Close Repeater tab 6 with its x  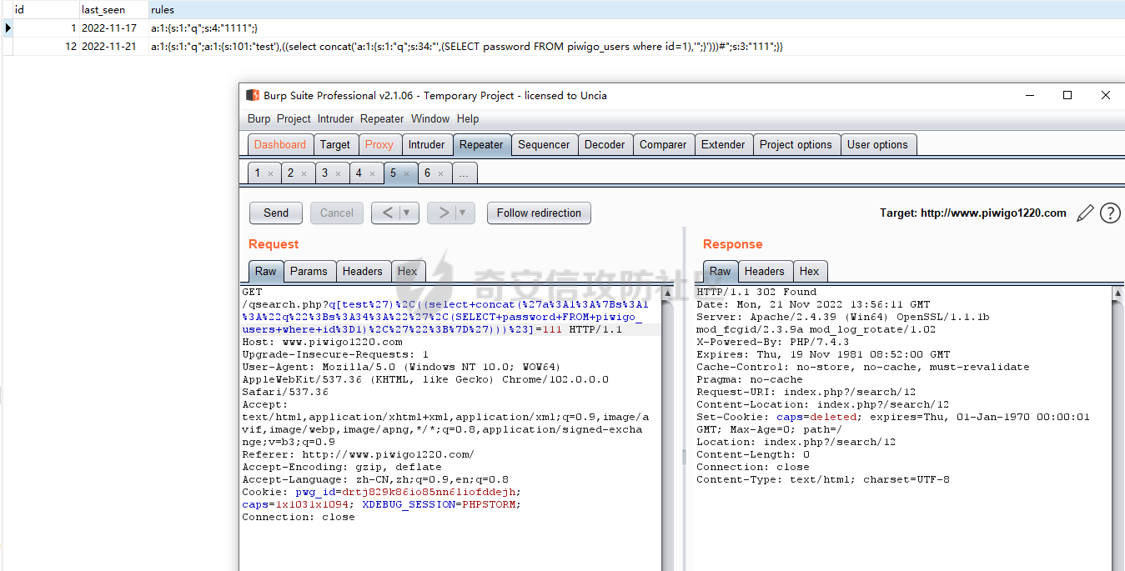(x=440, y=173)
